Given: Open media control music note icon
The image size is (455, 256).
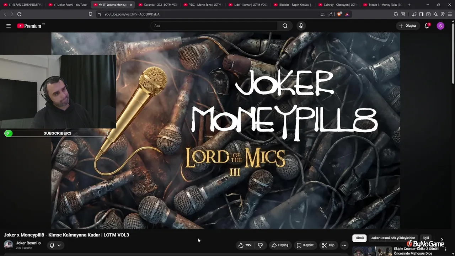Looking at the screenshot, I should [x=414, y=14].
